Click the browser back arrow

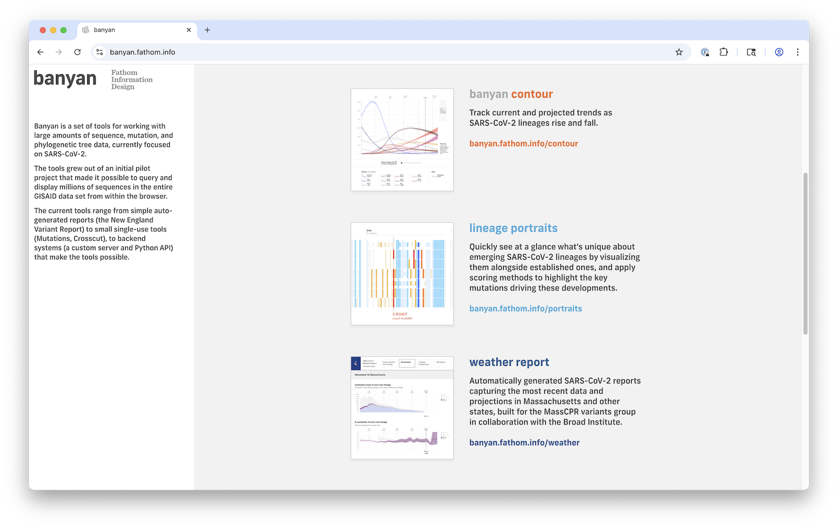click(40, 52)
